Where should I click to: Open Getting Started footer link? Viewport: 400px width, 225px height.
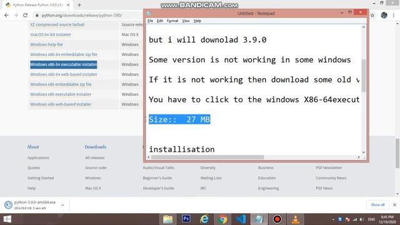pyautogui.click(x=41, y=177)
